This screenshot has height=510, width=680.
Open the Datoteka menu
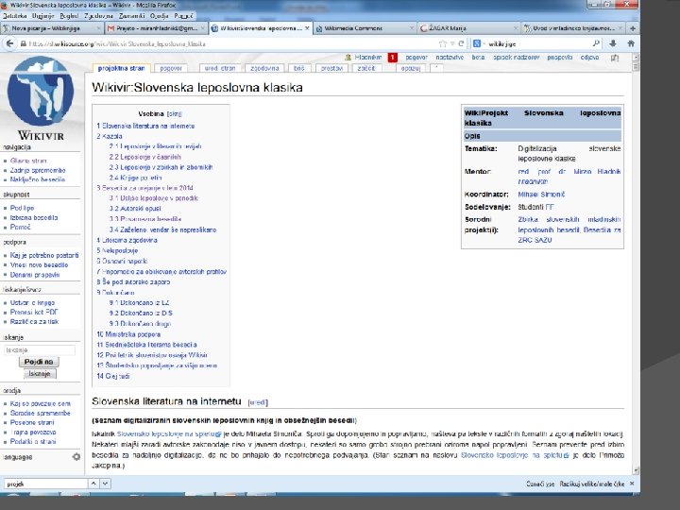pyautogui.click(x=15, y=16)
